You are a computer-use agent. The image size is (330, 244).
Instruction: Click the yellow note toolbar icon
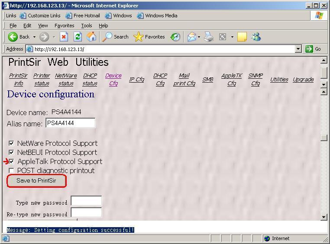tap(242, 37)
